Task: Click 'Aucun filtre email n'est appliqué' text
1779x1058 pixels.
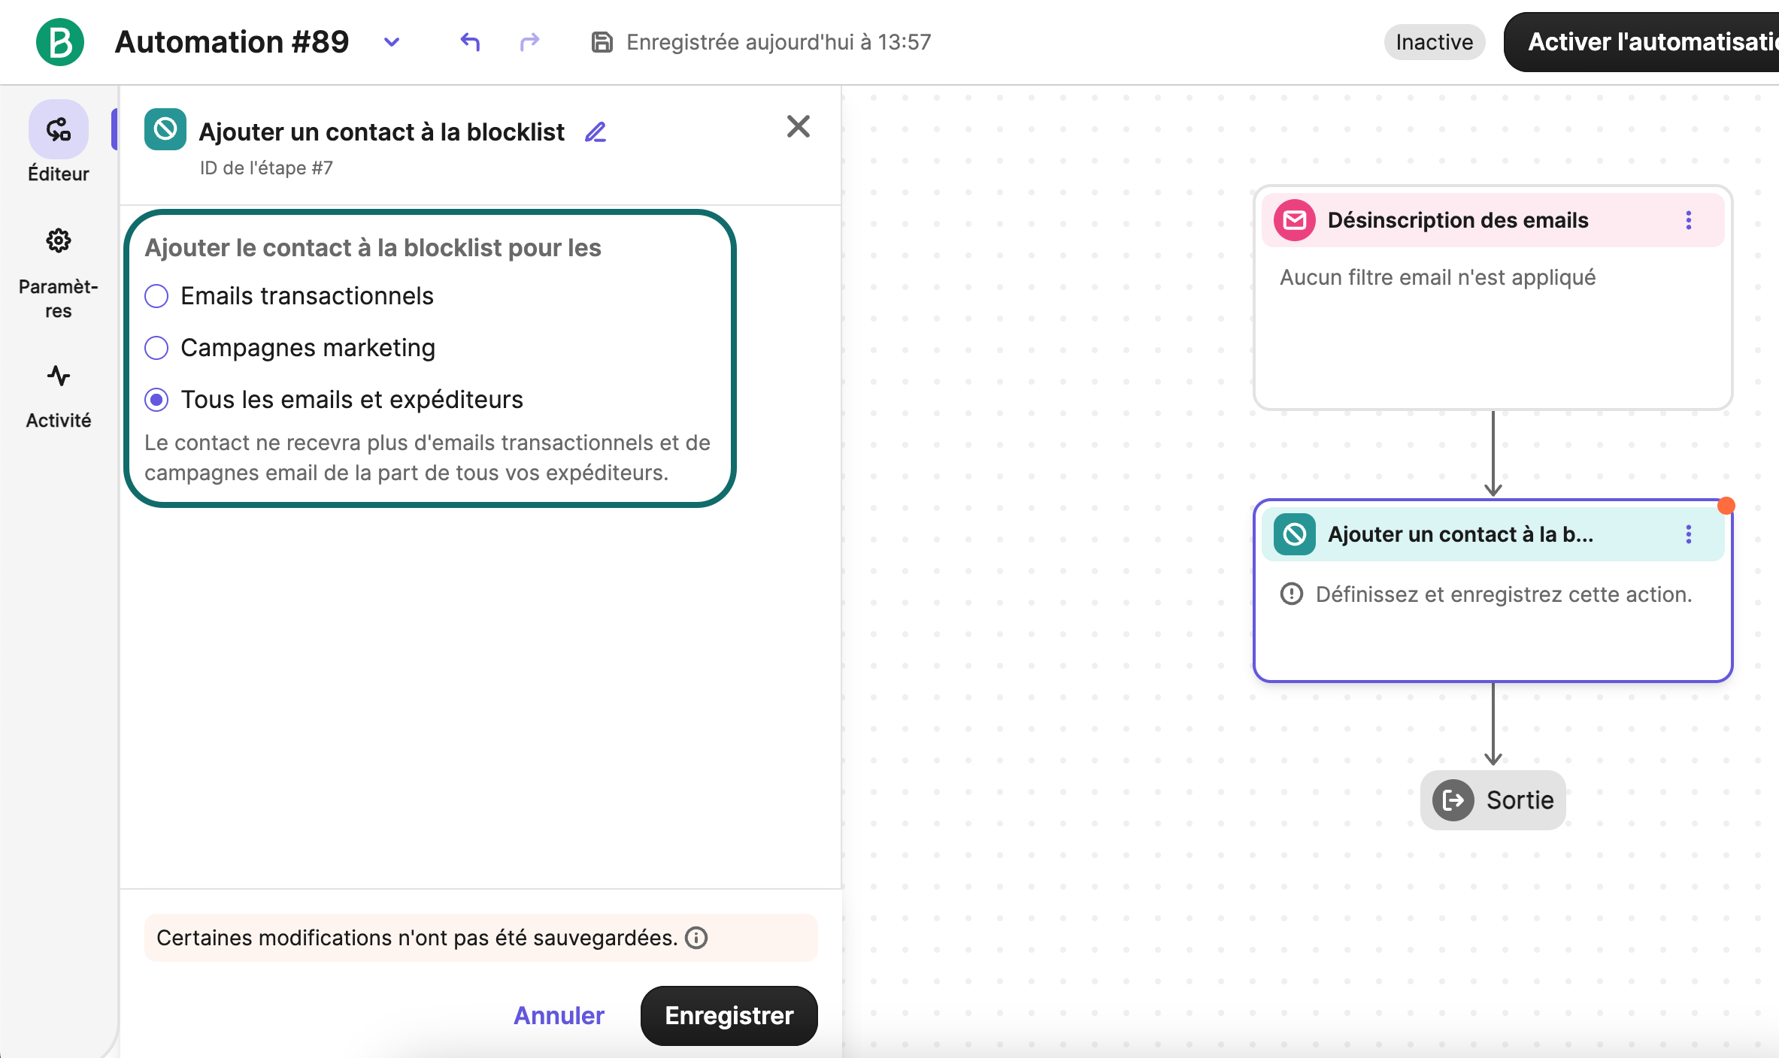Action: point(1438,277)
